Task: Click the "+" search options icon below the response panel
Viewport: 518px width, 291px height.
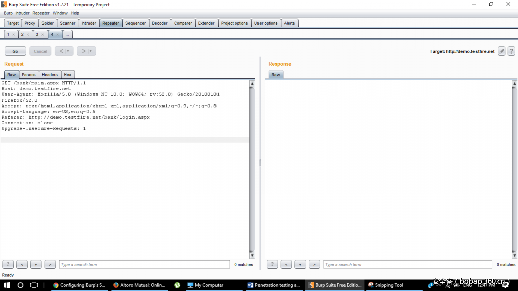Action: [300, 264]
